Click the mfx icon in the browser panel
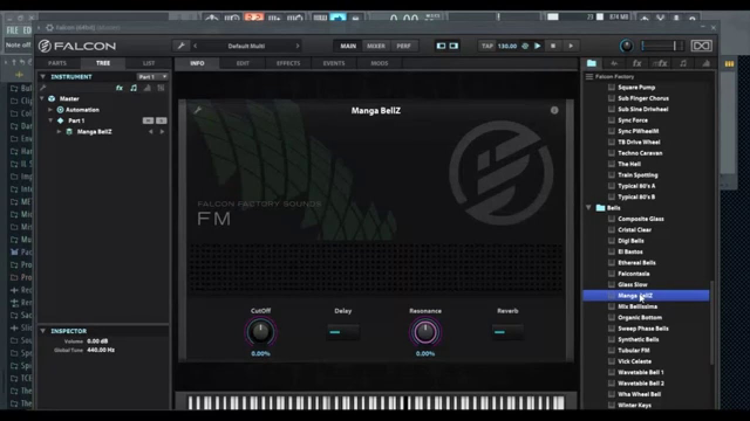750x421 pixels. tap(659, 63)
